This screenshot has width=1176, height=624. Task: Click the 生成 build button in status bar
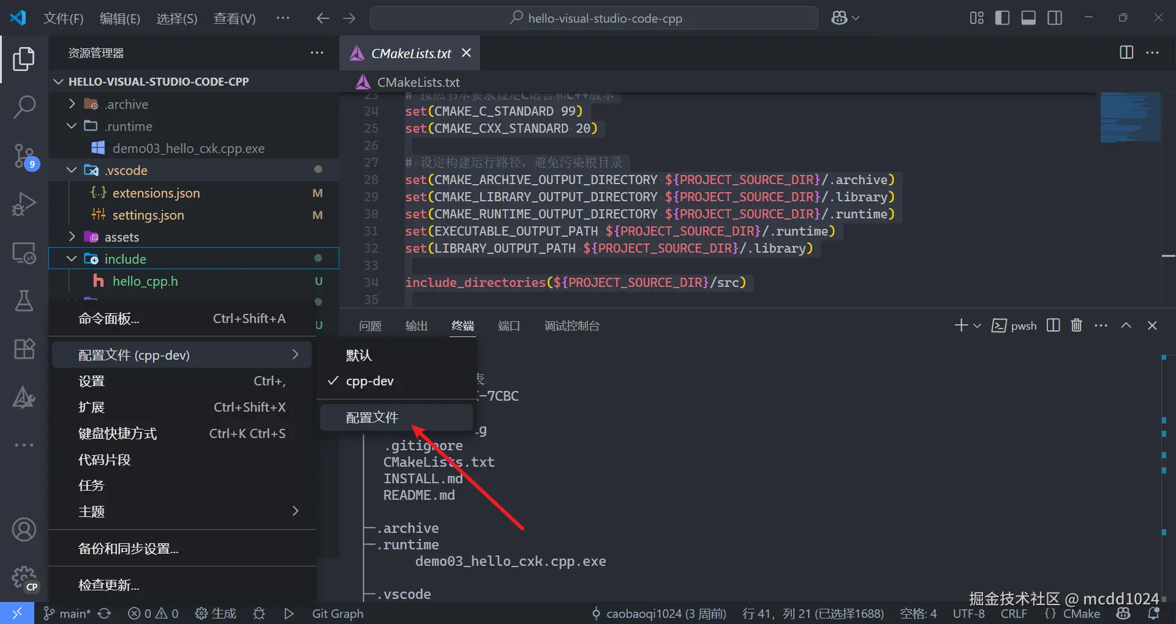point(216,614)
